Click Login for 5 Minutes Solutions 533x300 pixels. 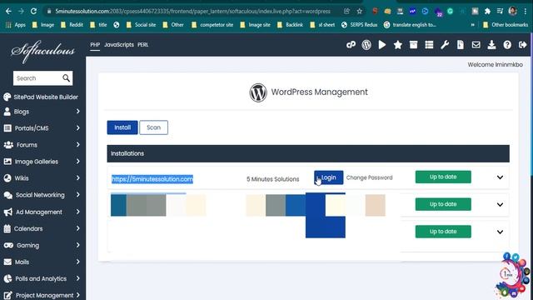point(328,177)
